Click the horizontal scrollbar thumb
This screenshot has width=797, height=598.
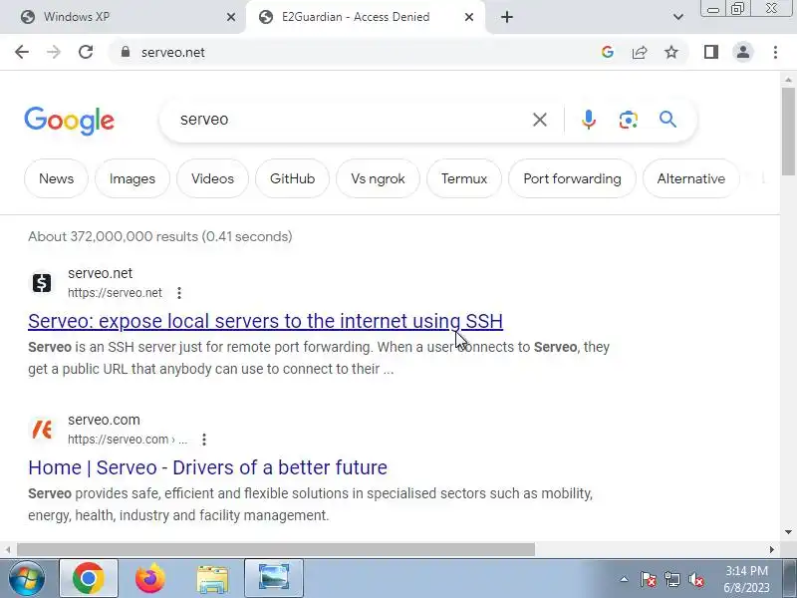pos(276,550)
